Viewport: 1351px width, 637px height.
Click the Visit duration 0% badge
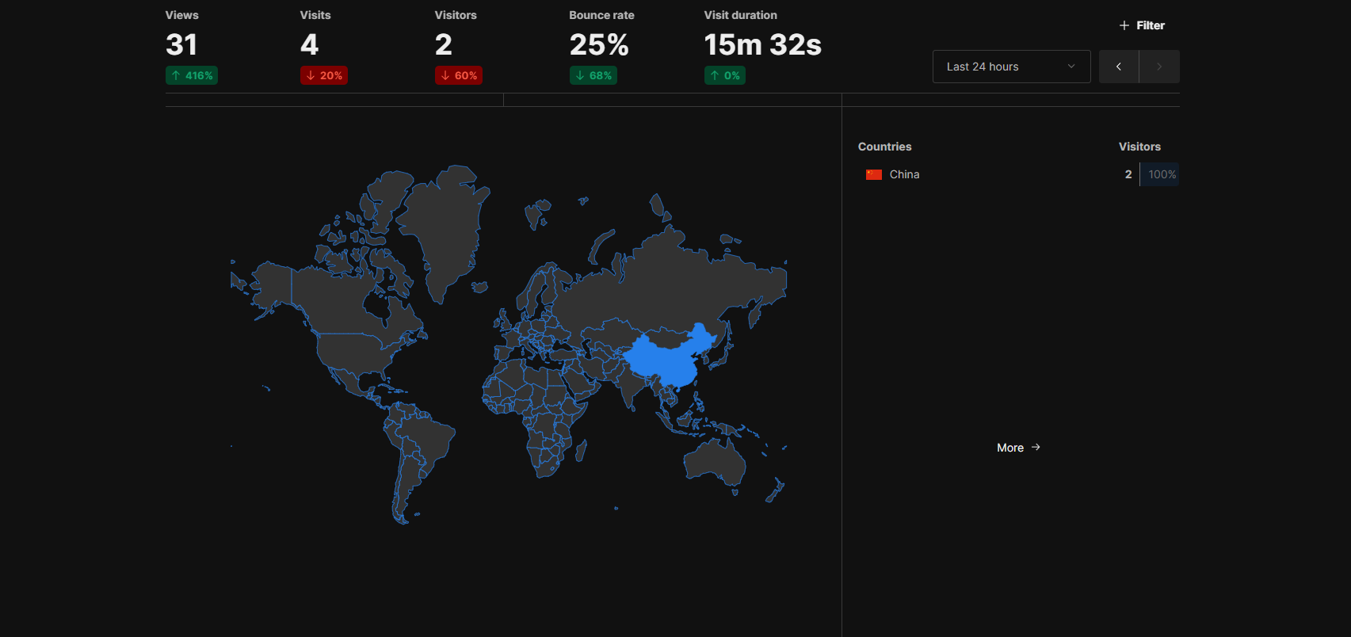[725, 75]
